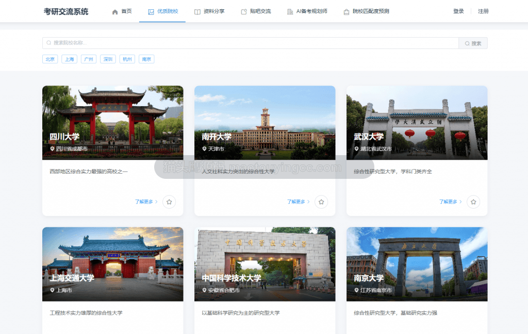Screen dimensions: 528x334
Task: Favorite 南开大学 with the star icon
Action: point(321,202)
